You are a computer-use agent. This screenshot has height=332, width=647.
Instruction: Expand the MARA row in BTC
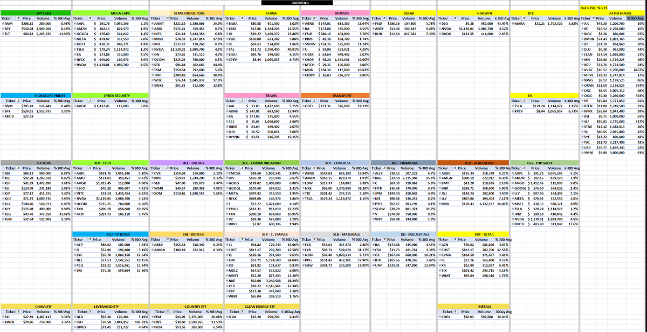click(x=512, y=24)
